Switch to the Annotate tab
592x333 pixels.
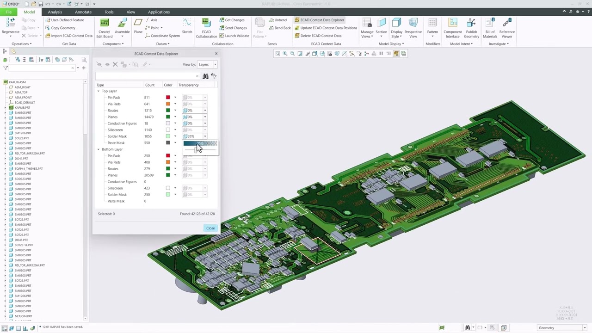[83, 12]
